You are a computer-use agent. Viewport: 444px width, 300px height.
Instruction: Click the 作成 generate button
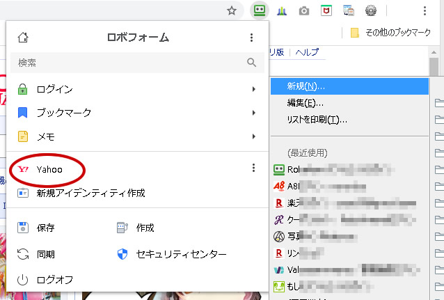click(135, 228)
